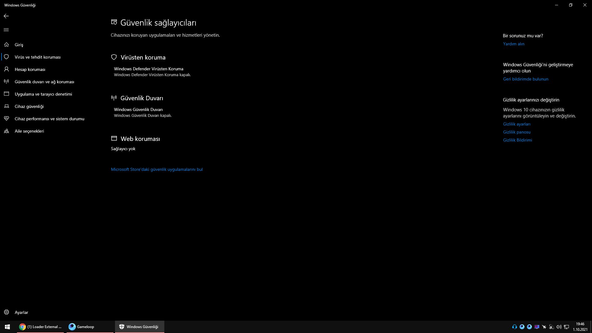Open the audio device speaker tray icon
592x333 pixels.
(x=552, y=327)
